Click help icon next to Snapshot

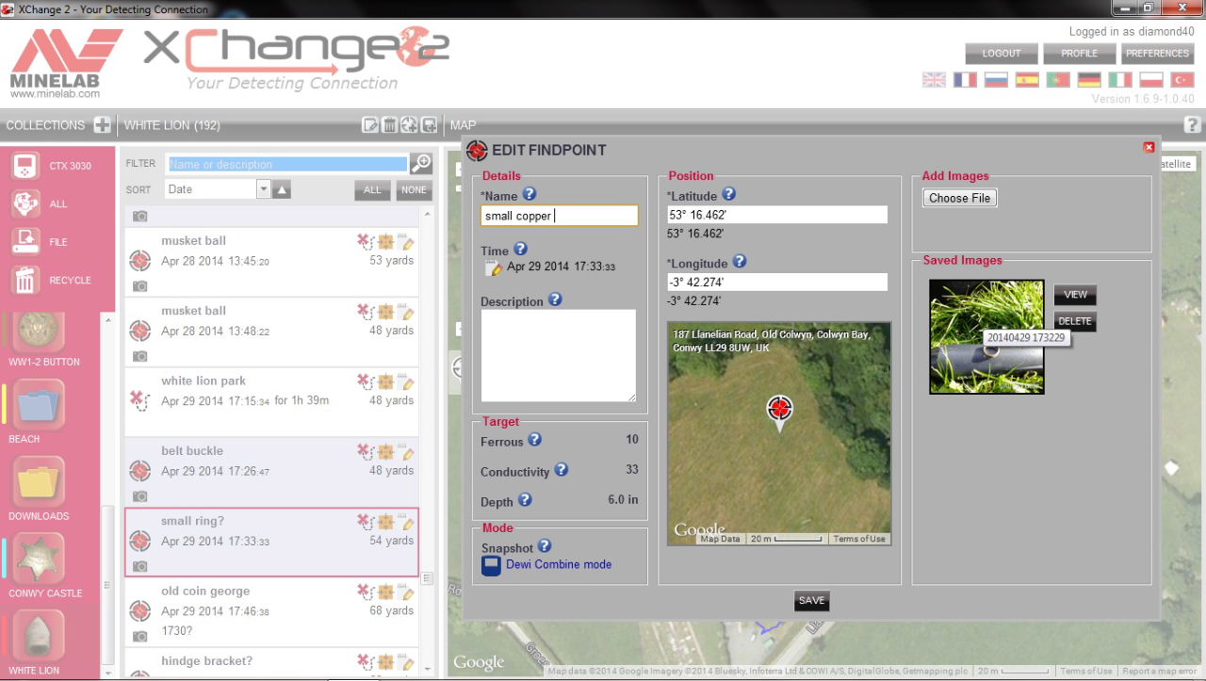544,546
